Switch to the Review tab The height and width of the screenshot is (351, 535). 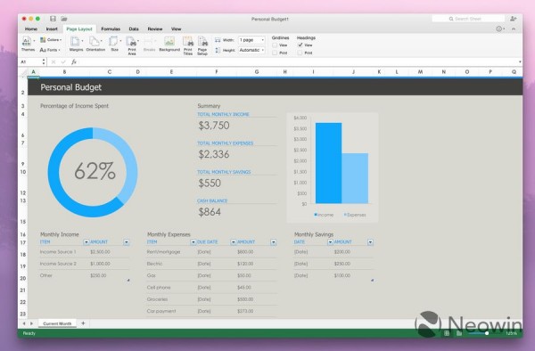(155, 29)
